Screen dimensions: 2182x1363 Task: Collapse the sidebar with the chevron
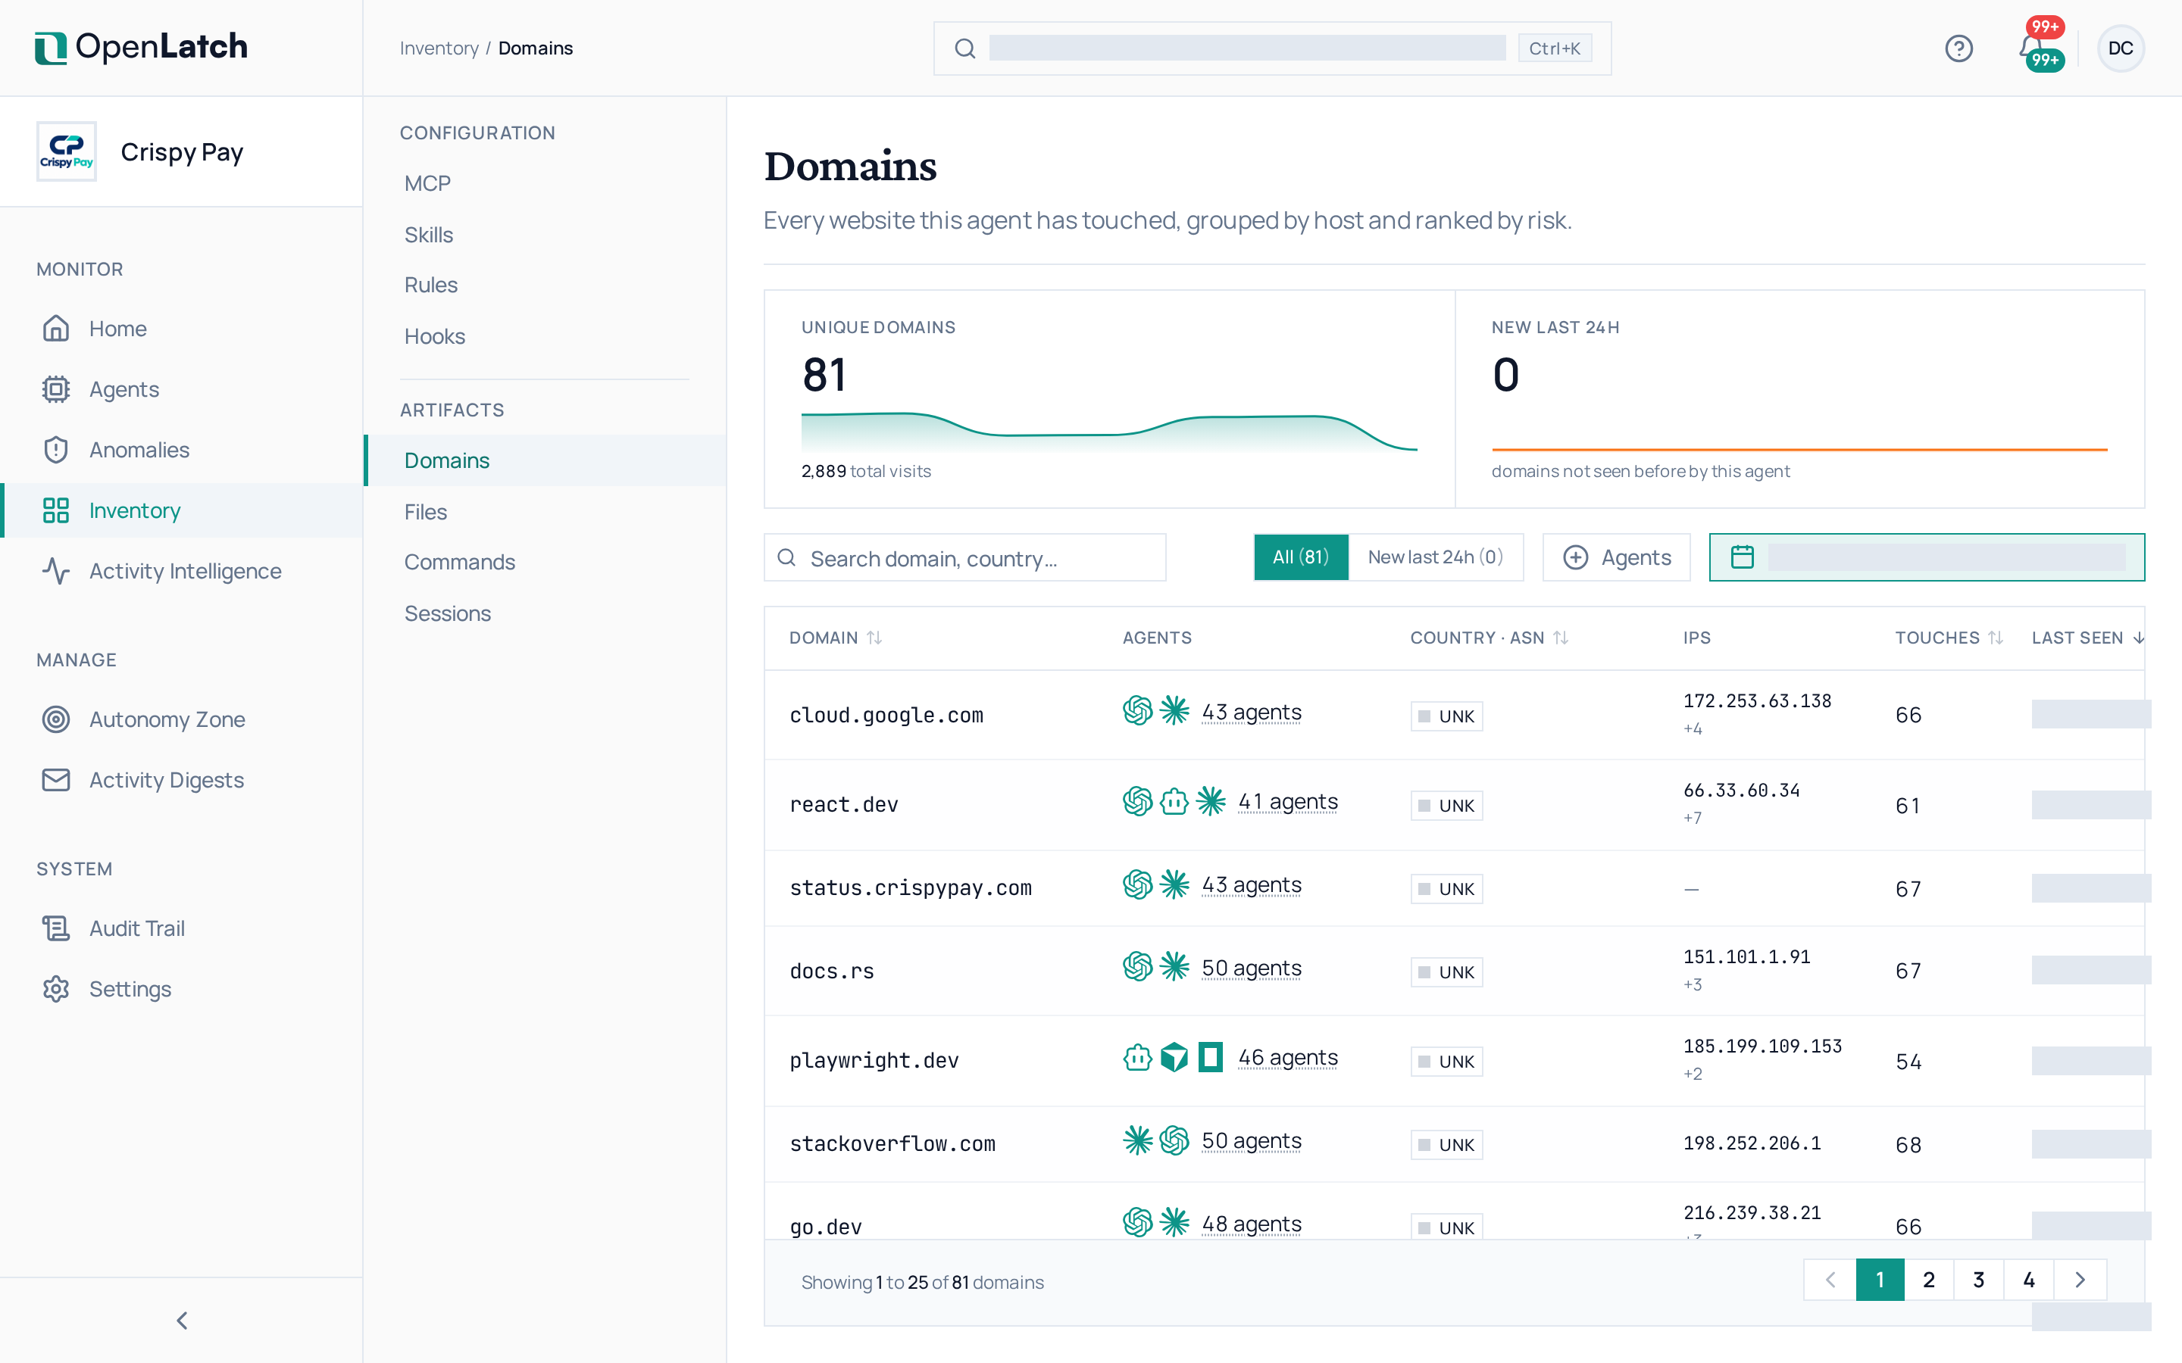pyautogui.click(x=181, y=1321)
